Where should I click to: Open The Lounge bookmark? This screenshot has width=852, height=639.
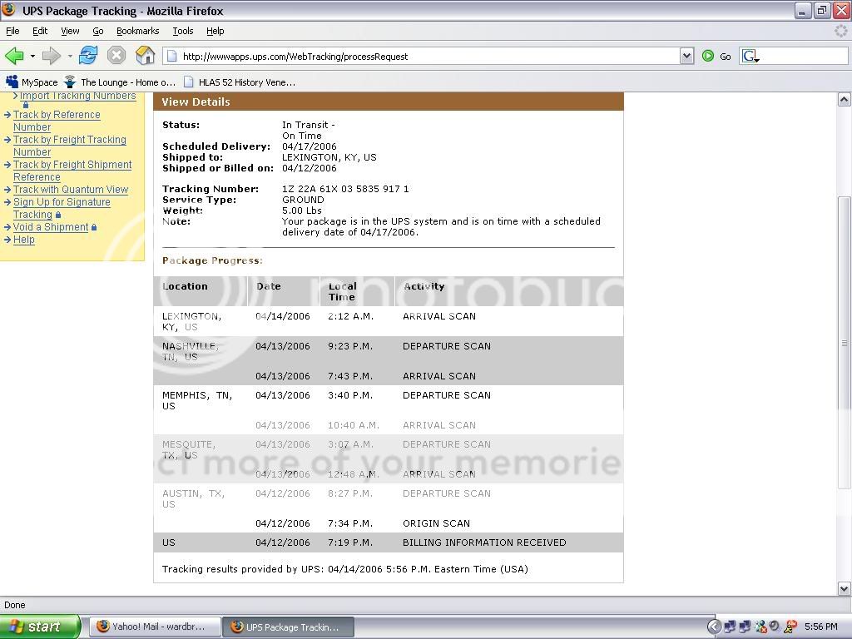click(x=120, y=82)
